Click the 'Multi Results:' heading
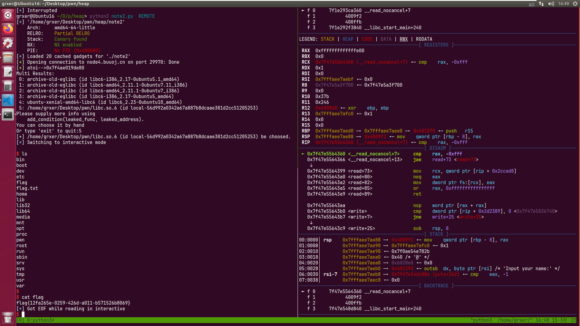 coord(35,73)
